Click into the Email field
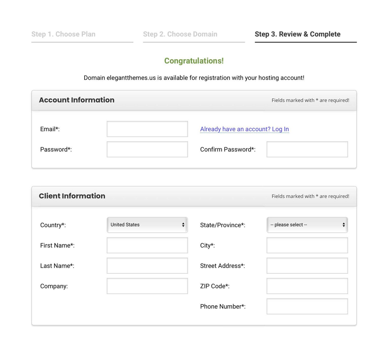 click(x=147, y=129)
